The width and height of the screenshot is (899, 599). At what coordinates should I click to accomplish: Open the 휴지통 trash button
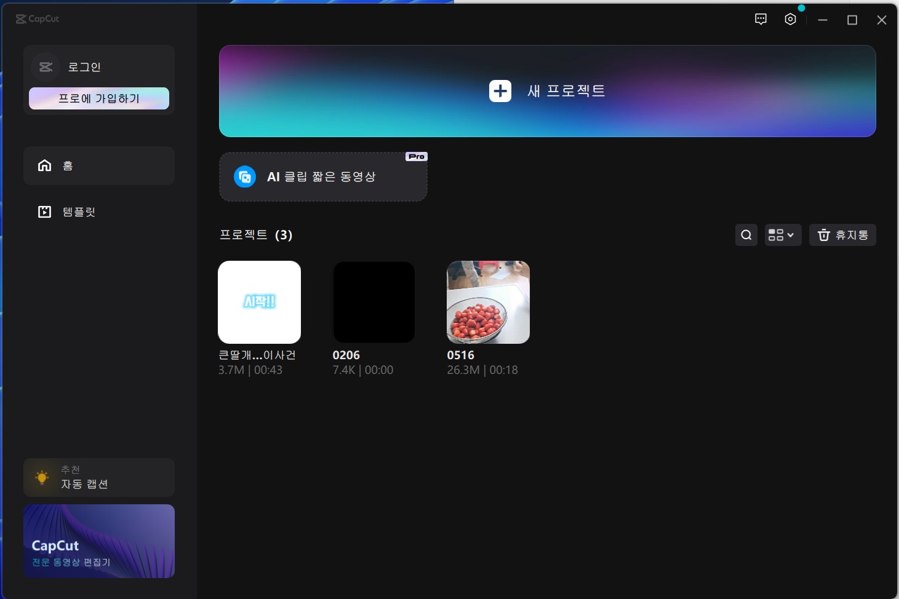(x=842, y=235)
